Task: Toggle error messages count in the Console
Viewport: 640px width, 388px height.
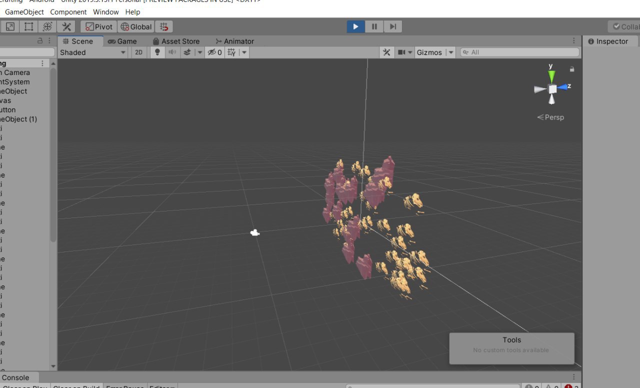Action: click(571, 386)
